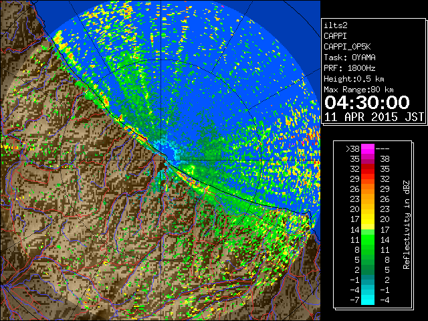Click the 'Reflectivity in dBZ' legend title
This screenshot has width=428, height=321.
pyautogui.click(x=407, y=225)
